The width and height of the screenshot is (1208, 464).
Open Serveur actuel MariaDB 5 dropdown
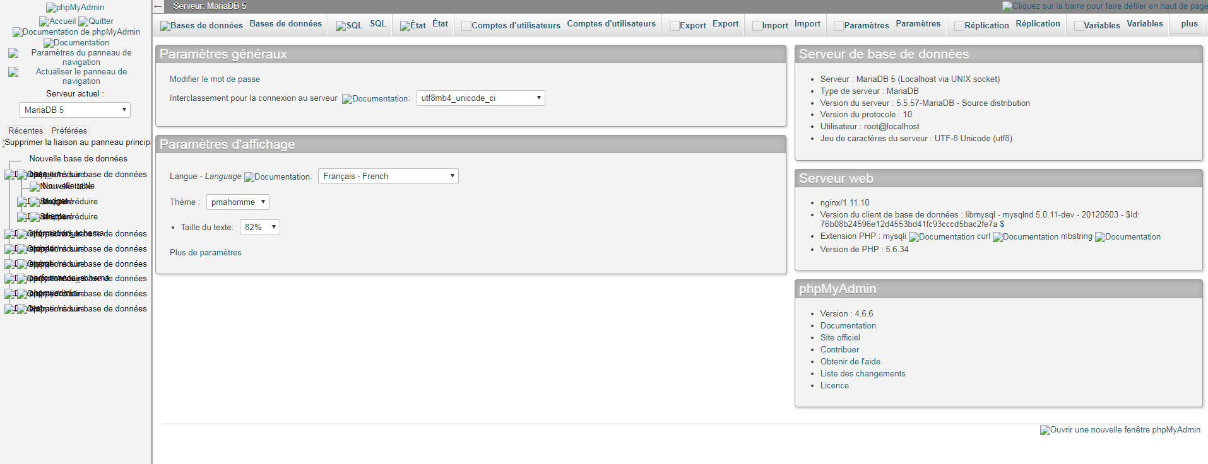click(75, 110)
